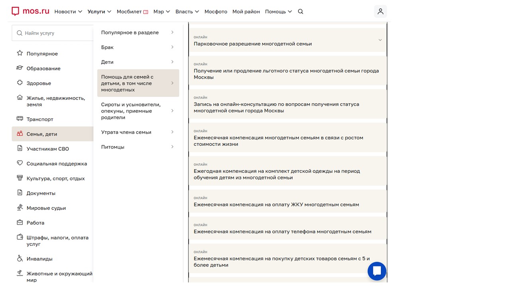Image resolution: width=510 pixels, height=286 pixels.
Task: Expand the Брак subcategory arrow
Action: tap(172, 47)
